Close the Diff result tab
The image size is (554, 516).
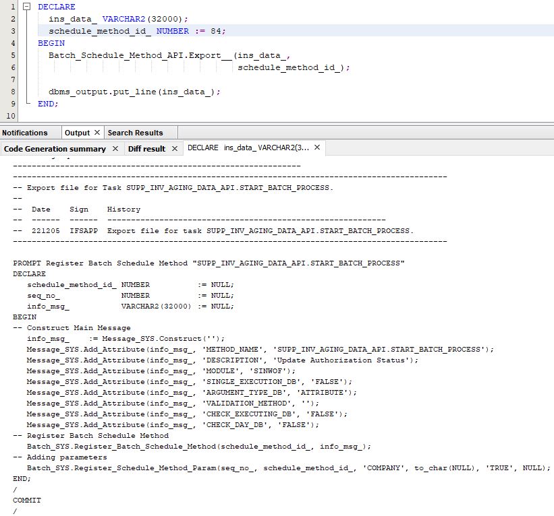[175, 149]
